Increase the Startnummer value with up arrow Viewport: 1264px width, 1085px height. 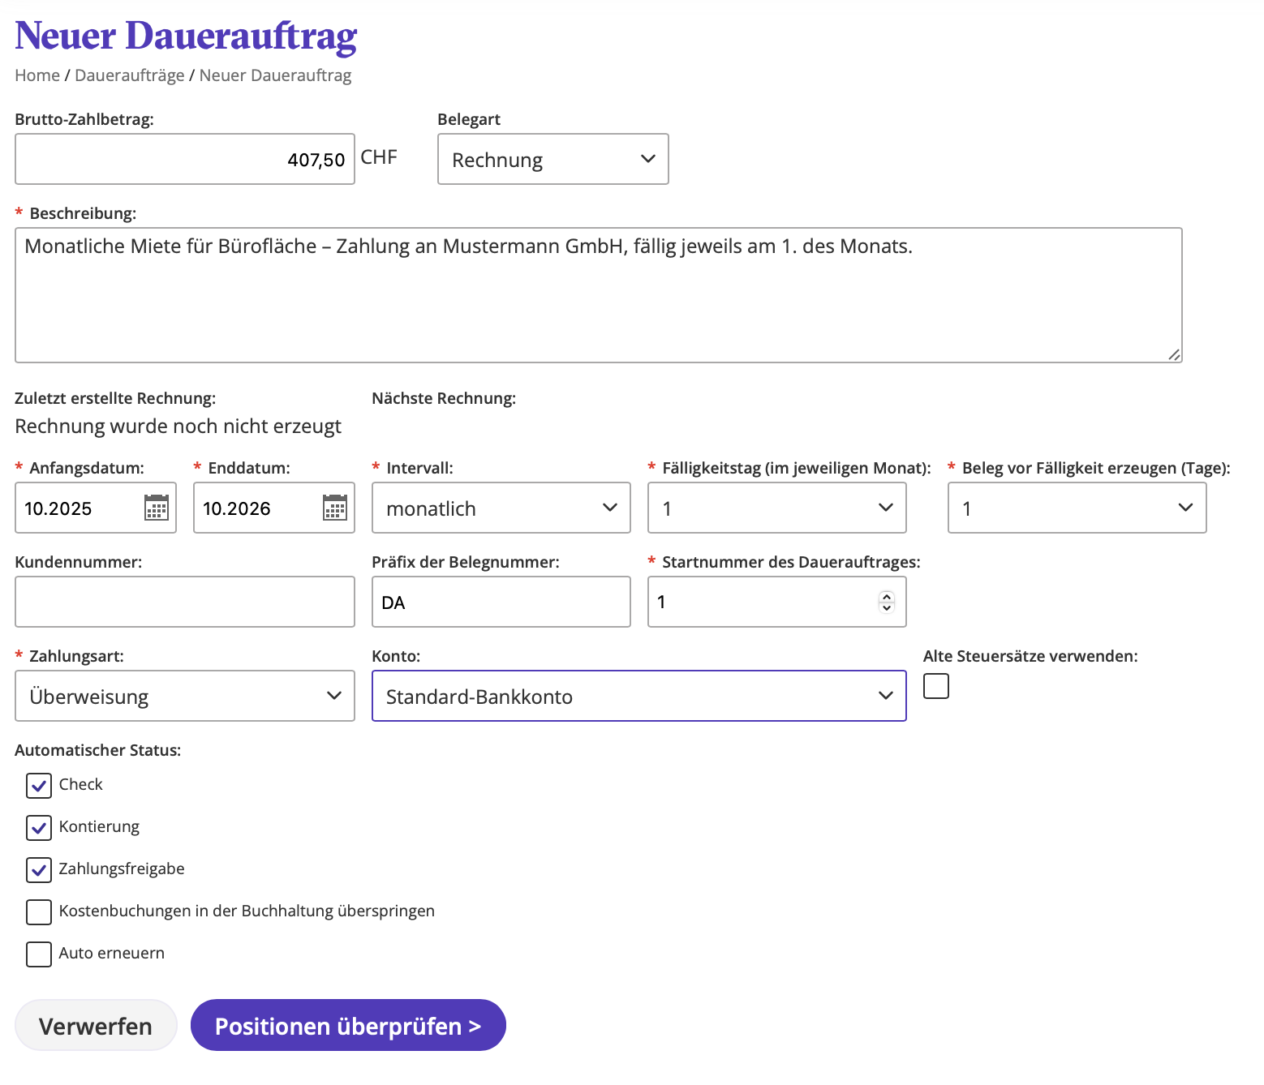click(887, 597)
